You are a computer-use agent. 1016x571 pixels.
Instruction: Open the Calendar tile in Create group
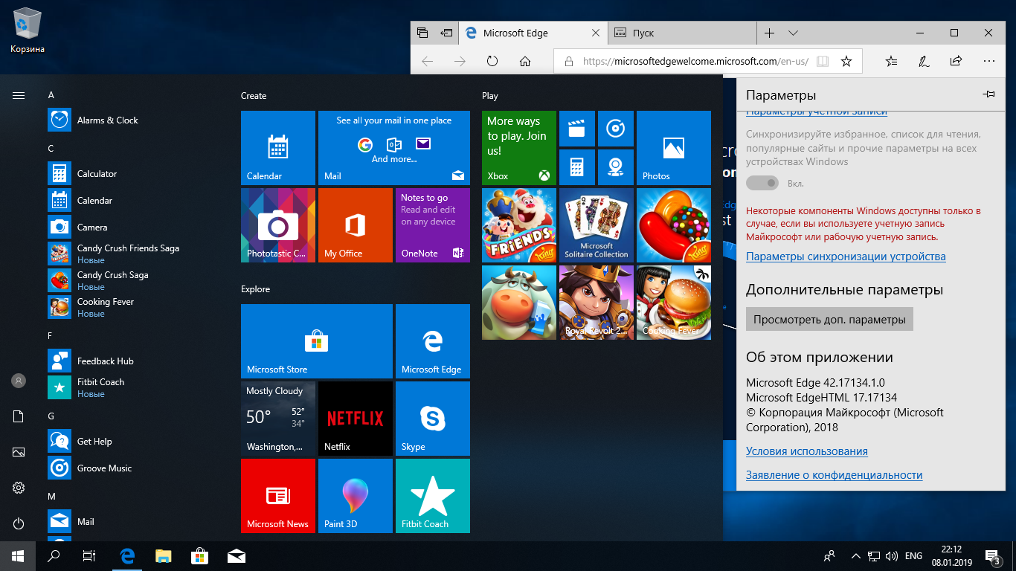[x=278, y=148]
